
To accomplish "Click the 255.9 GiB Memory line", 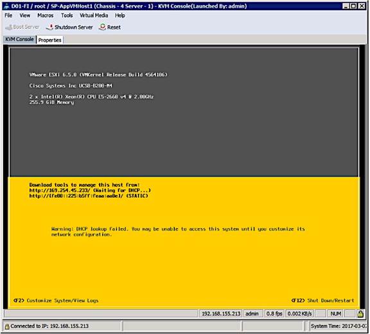I will click(x=51, y=102).
